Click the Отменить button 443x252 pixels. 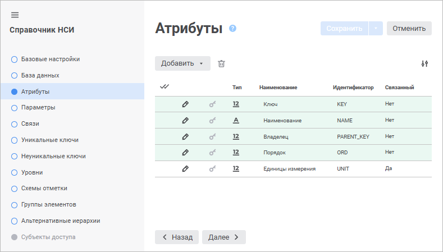[409, 29]
